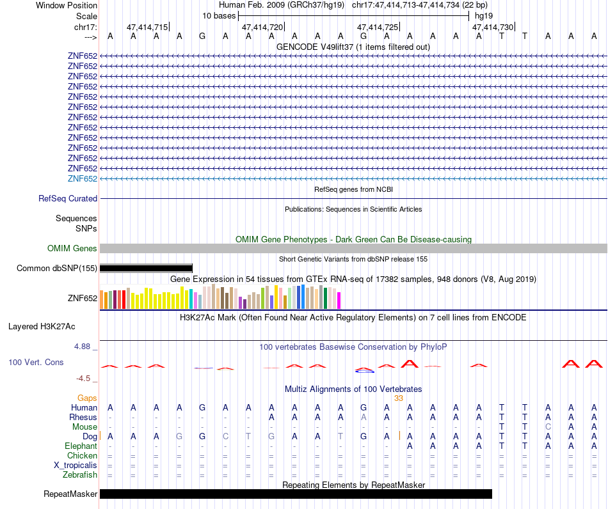The width and height of the screenshot is (608, 509).
Task: Click grey C base in Dog row
Action: [225, 437]
